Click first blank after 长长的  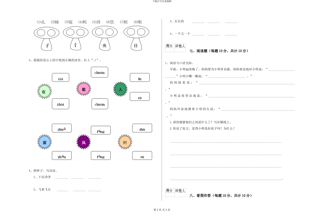(x=198, y=22)
